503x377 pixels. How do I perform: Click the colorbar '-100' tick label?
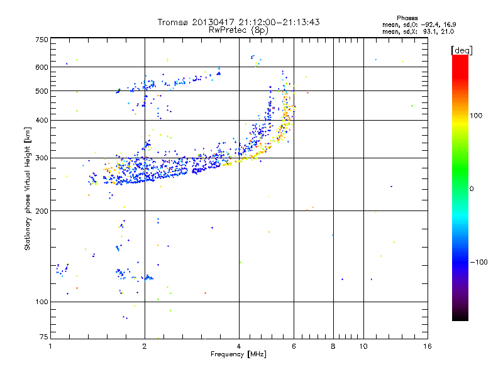[x=479, y=262]
